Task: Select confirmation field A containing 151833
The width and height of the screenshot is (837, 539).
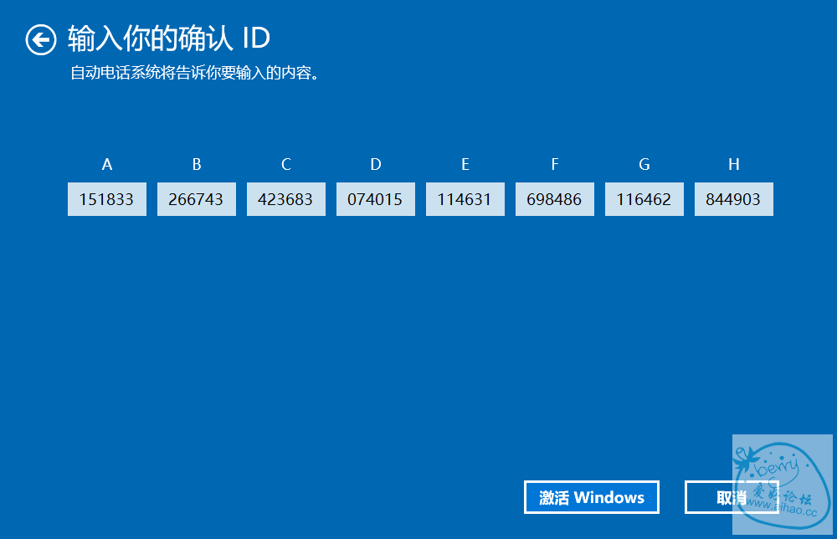Action: tap(107, 199)
